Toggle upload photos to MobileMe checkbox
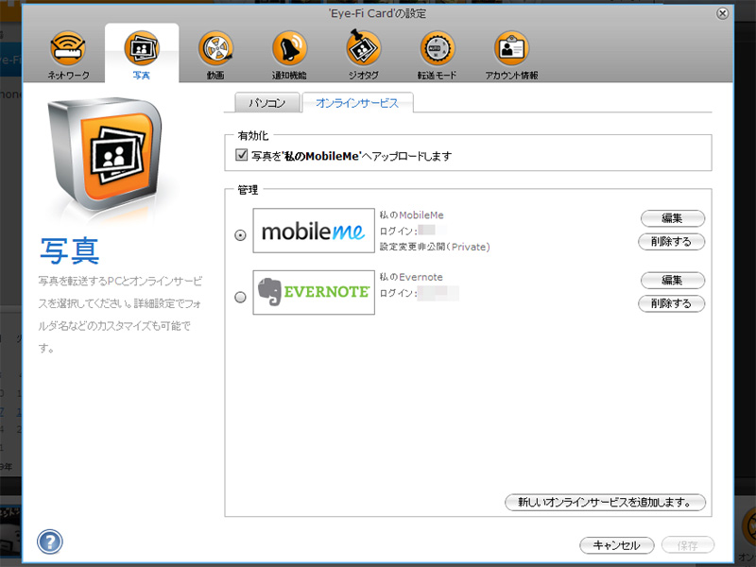The image size is (756, 567). [242, 154]
